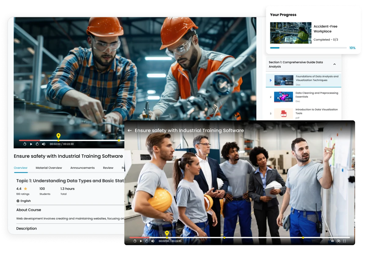The image size is (367, 257).
Task: Rewind 10 seconds in the top video player
Action: pyautogui.click(x=24, y=144)
